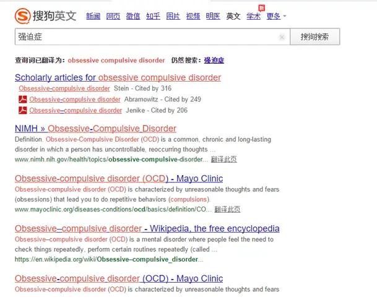
Task: Focus the search field containing 强迫症
Action: click(x=152, y=36)
